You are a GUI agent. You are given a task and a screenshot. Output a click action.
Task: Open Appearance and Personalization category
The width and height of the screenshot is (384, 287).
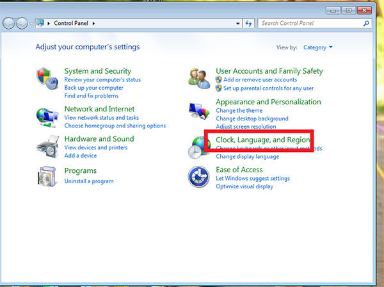click(x=268, y=102)
